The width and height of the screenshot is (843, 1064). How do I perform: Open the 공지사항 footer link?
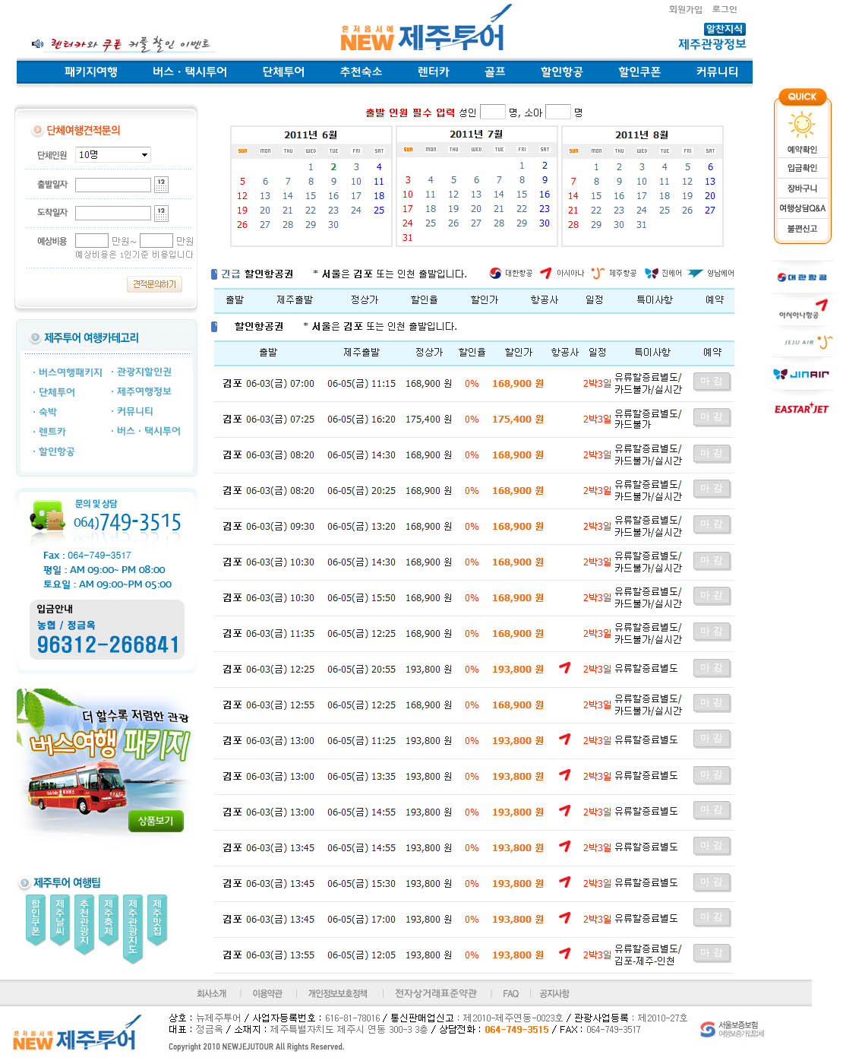554,993
